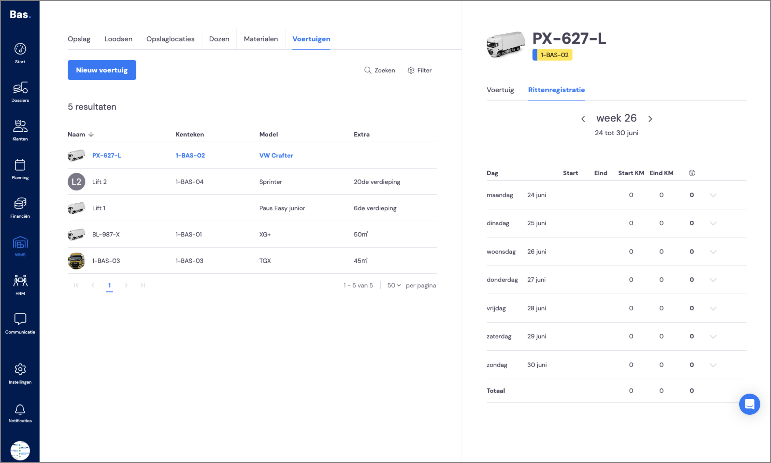The image size is (771, 463).
Task: Open the Start dashboard in sidebar
Action: pos(20,53)
